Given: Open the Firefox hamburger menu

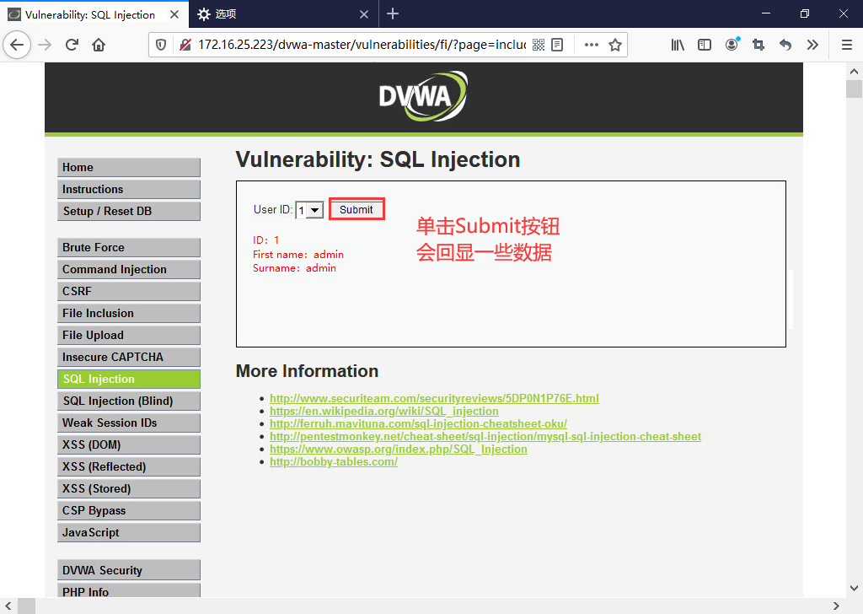Looking at the screenshot, I should point(847,45).
